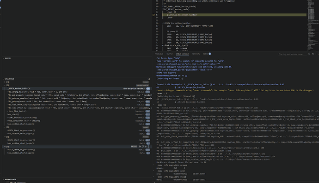Click 'PAUSED ON STEP' label on thread [2]

pyautogui.click(x=142, y=85)
